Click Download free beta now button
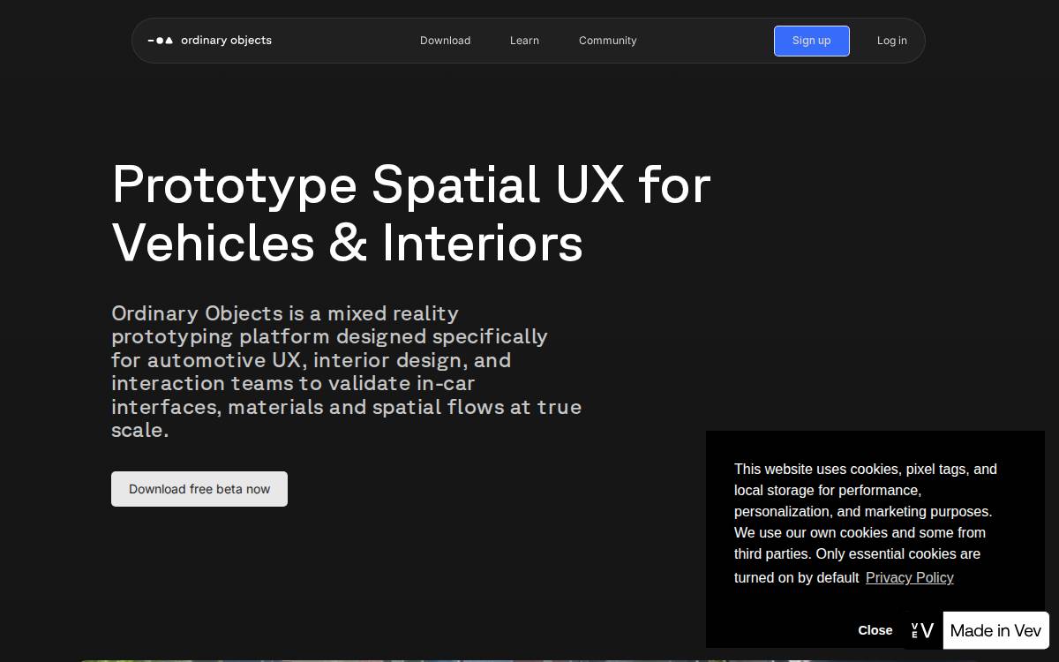The width and height of the screenshot is (1059, 662). point(199,489)
